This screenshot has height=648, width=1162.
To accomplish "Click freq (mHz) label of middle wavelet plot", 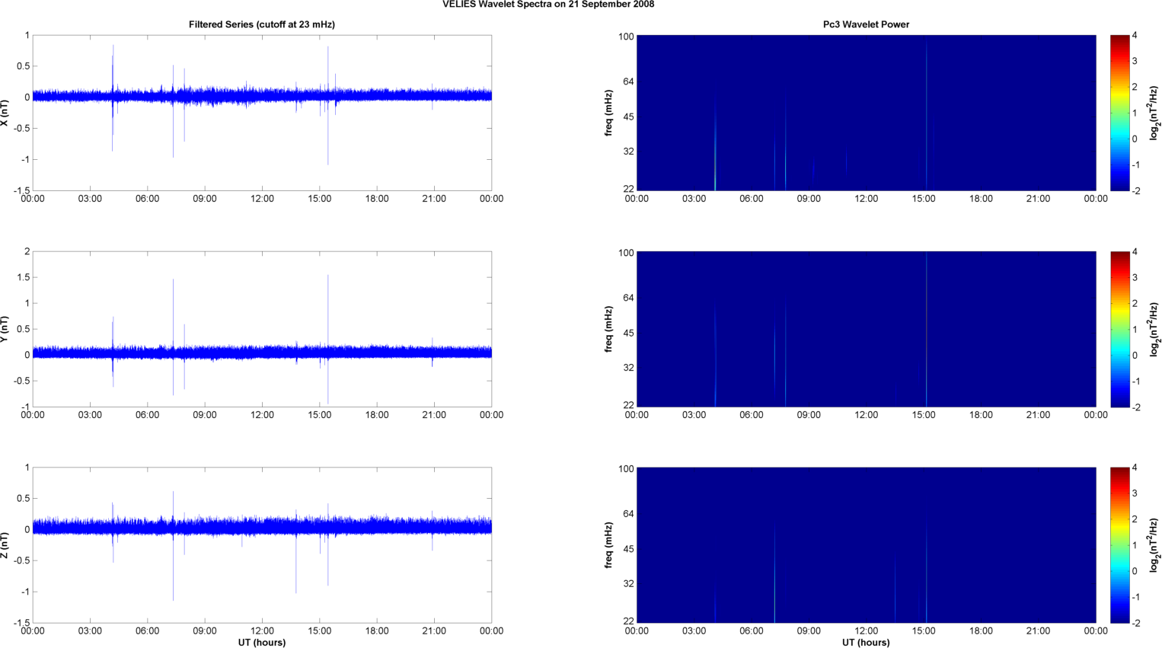I will [609, 329].
